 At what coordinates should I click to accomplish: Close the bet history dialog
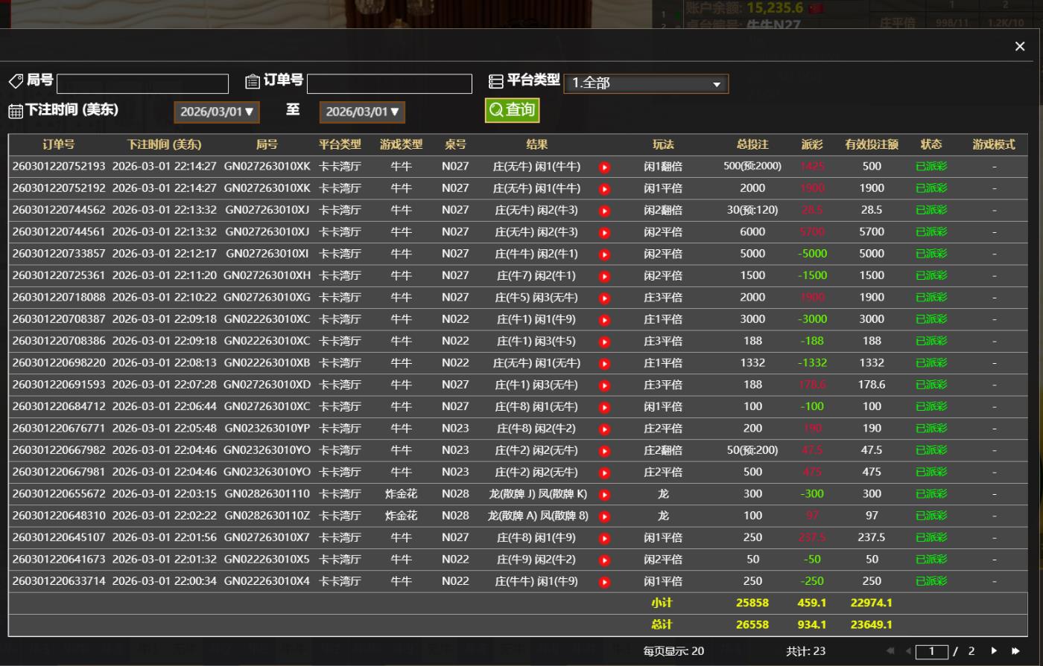1020,47
